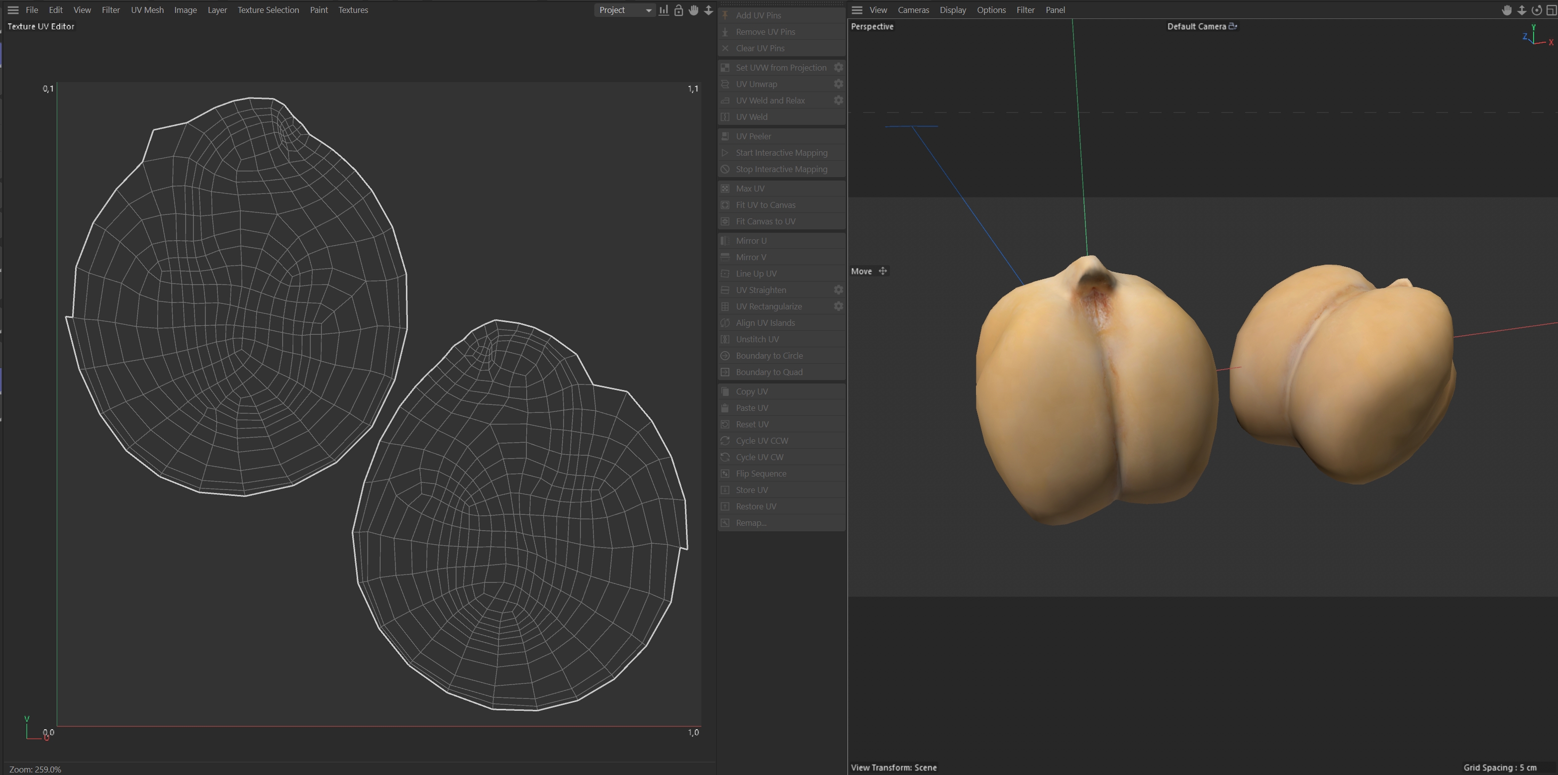Click the UV editor zoom arrows icon
Viewport: 1558px width, 775px height.
tap(708, 10)
